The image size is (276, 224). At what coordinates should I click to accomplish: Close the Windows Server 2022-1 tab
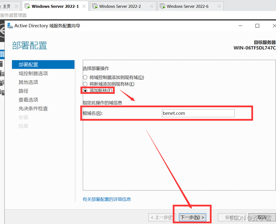84,6
